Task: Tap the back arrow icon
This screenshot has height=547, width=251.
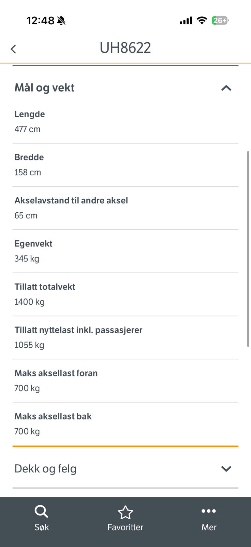Action: [x=13, y=49]
